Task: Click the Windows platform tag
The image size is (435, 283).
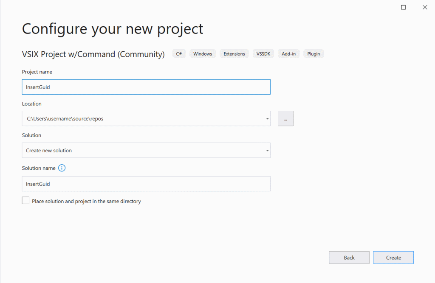Action: pyautogui.click(x=202, y=53)
